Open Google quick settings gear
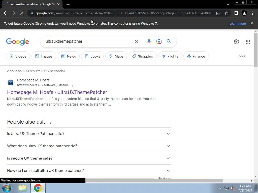The width and height of the screenshot is (258, 193). [x=236, y=42]
